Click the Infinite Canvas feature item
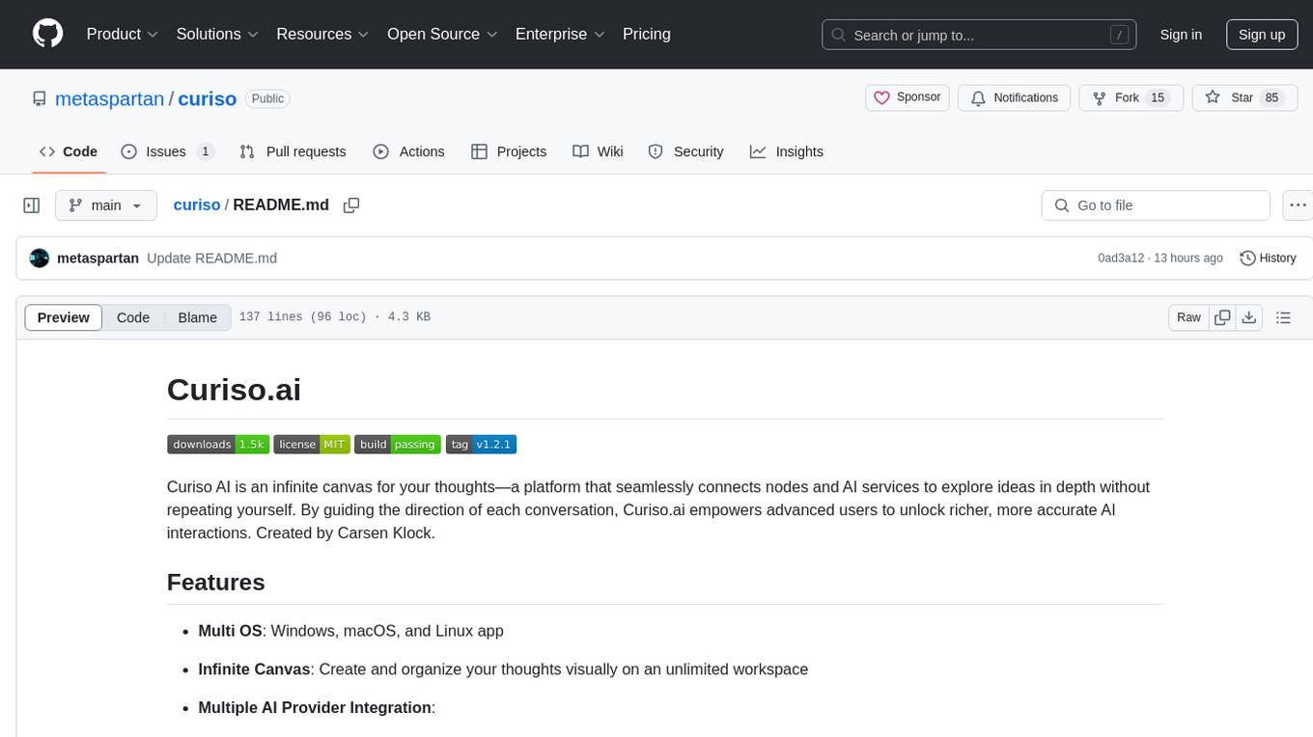1313x737 pixels. [x=503, y=669]
